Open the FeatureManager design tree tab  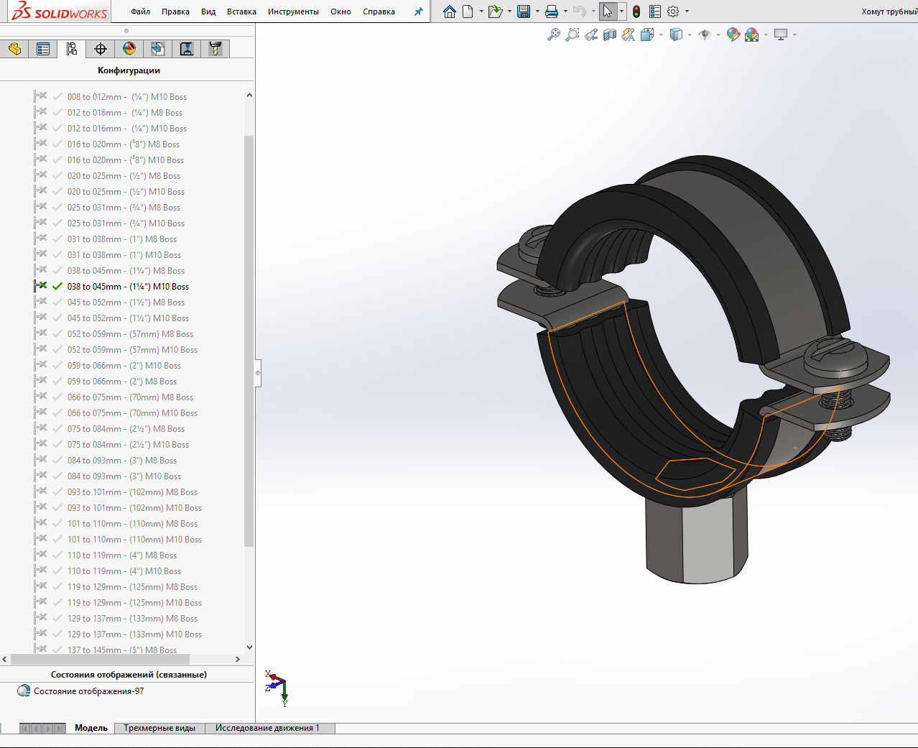click(14, 49)
